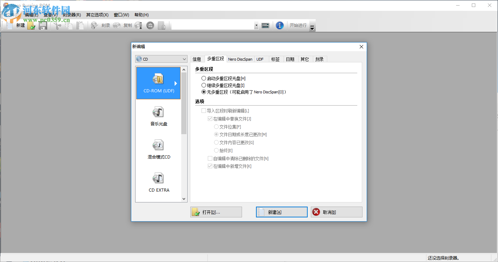Image resolution: width=498 pixels, height=262 pixels.
Task: Click the Save floppy disk icon
Action: click(x=43, y=25)
